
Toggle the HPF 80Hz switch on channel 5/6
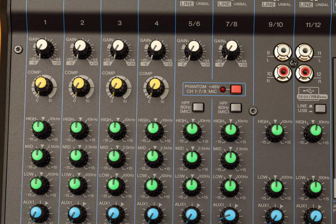[x=198, y=107]
